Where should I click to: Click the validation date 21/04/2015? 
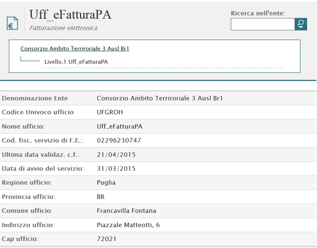pos(116,155)
